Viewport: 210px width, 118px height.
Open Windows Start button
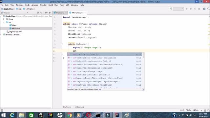(3, 115)
